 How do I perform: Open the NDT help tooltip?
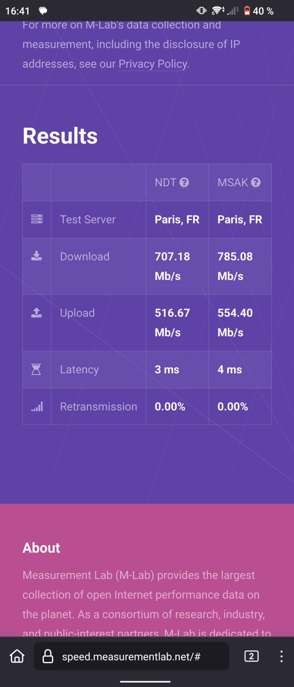tap(184, 182)
